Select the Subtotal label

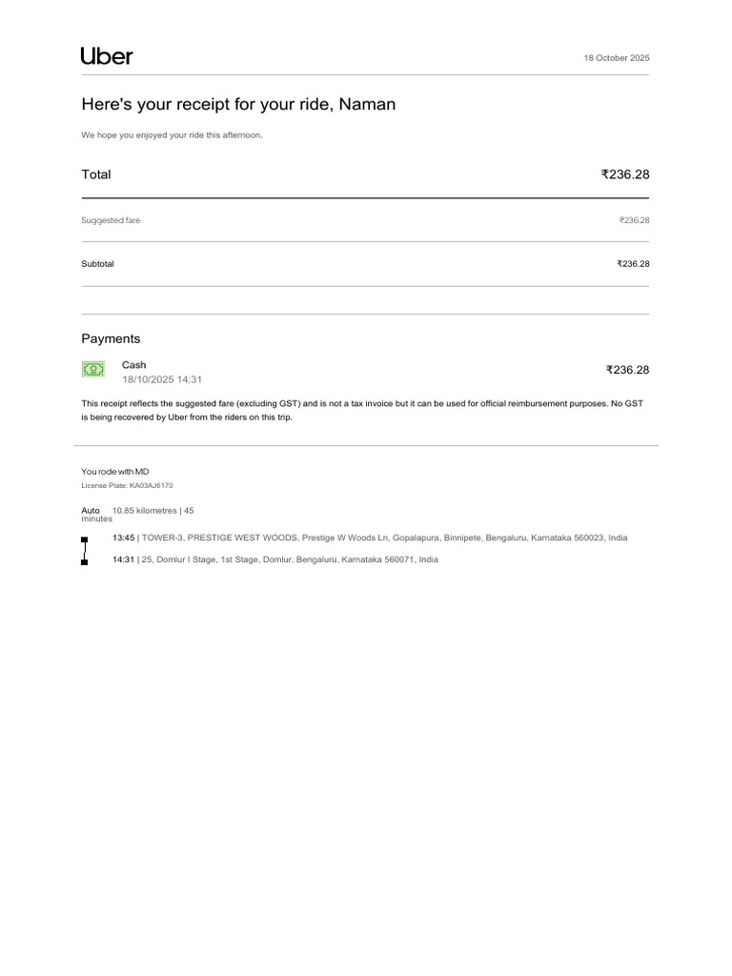[98, 264]
